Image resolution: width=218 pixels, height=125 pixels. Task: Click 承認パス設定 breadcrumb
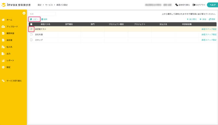coord(62,5)
